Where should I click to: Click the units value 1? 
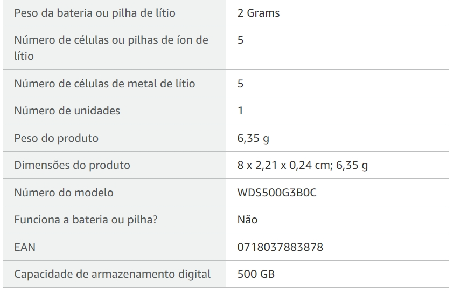[x=240, y=111]
